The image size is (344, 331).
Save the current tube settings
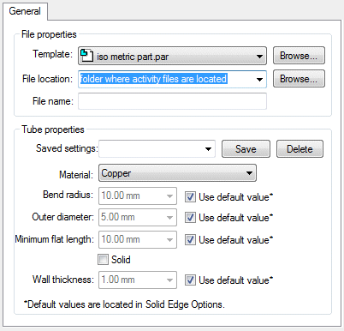tap(246, 149)
